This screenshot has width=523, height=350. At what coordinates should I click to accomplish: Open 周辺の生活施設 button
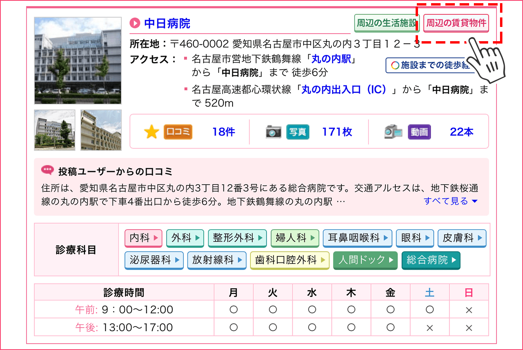coord(387,23)
